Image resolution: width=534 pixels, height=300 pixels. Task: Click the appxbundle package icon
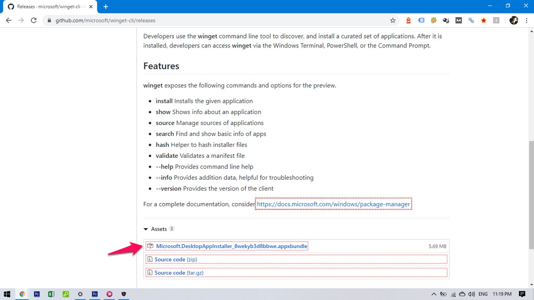tap(150, 246)
